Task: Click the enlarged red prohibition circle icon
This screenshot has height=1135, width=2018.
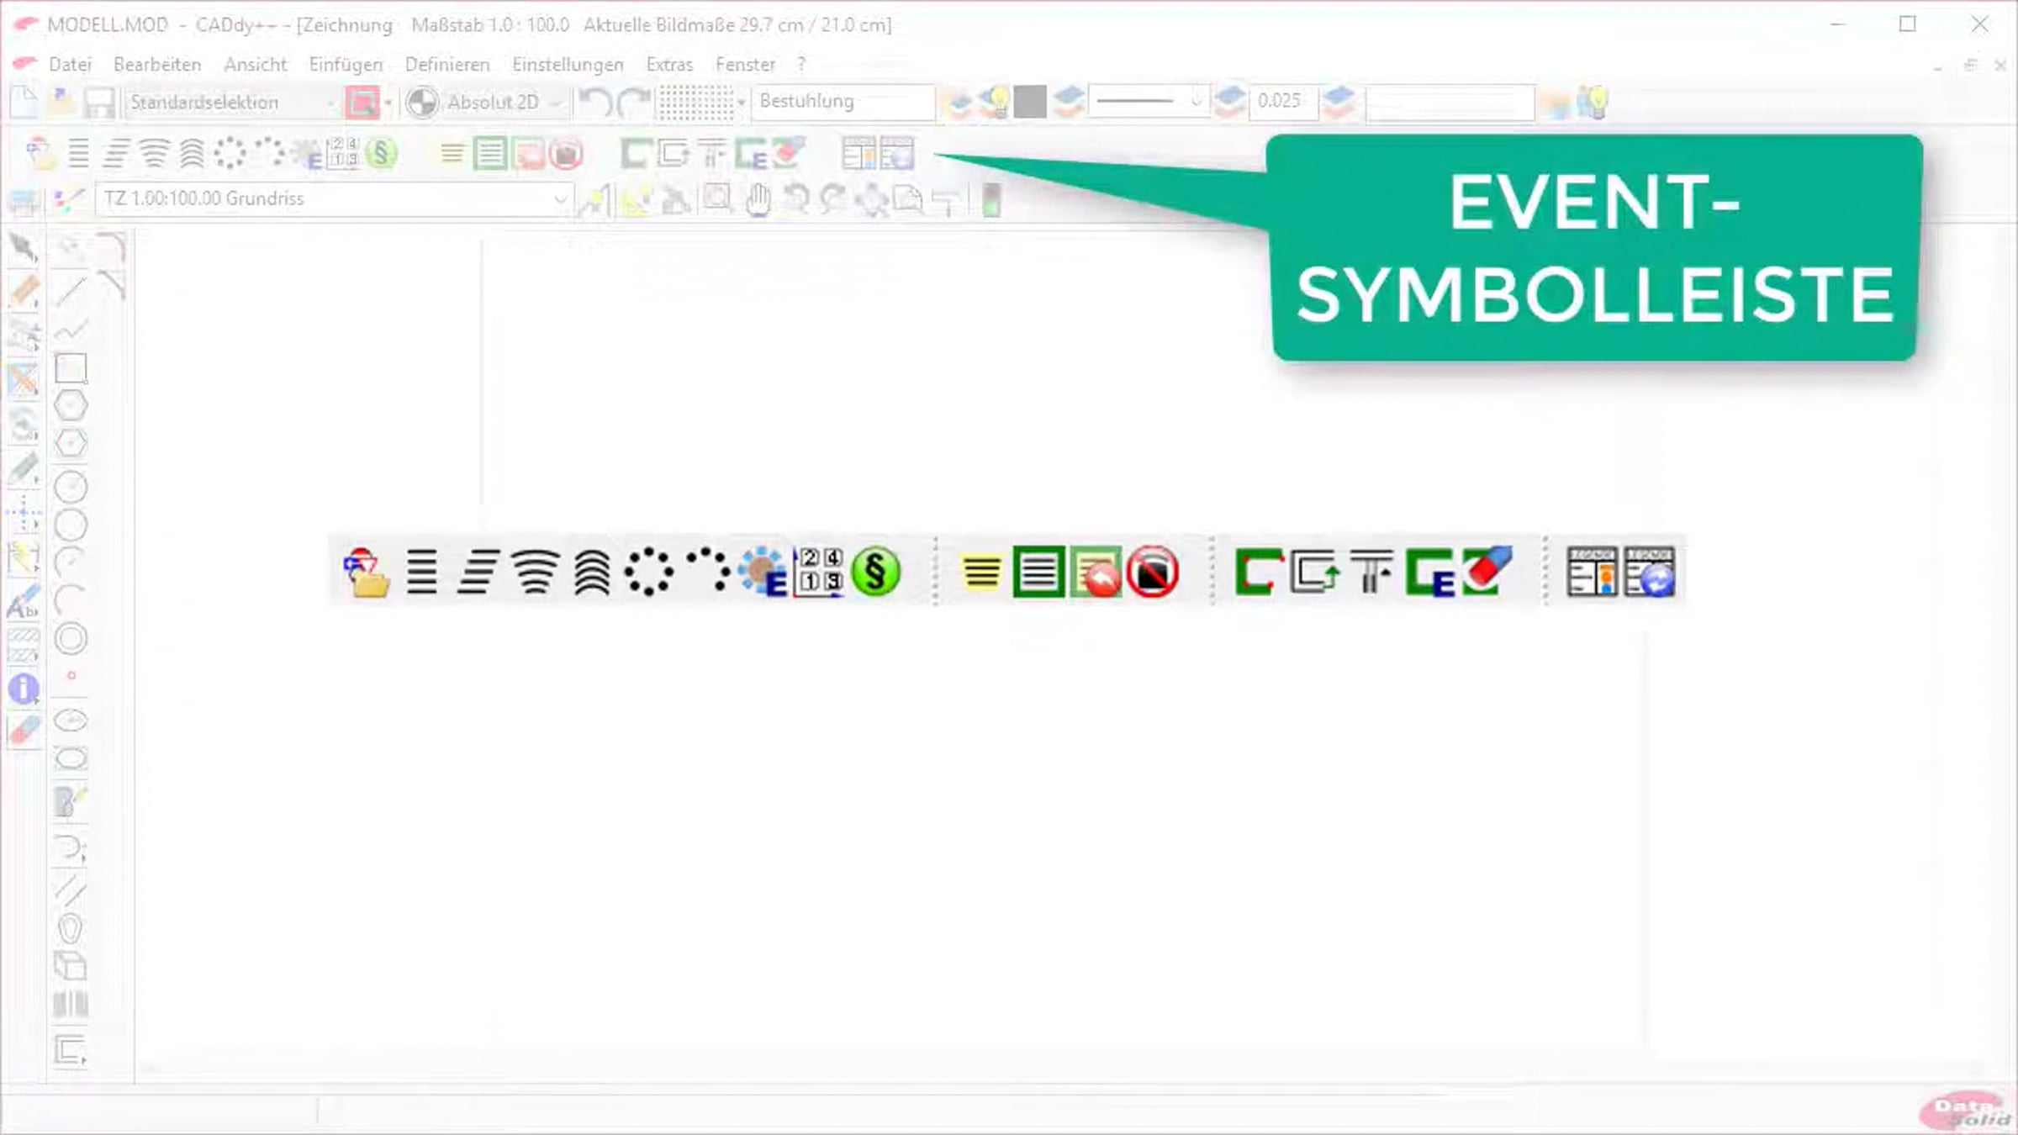Action: click(1153, 573)
